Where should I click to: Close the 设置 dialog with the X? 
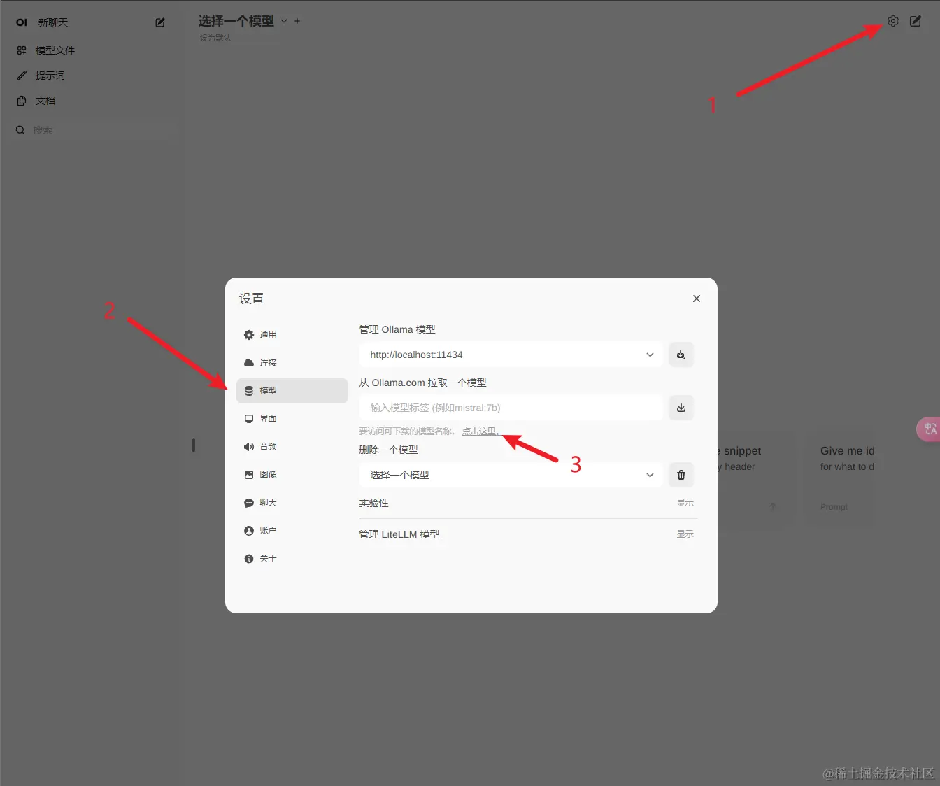pos(697,299)
